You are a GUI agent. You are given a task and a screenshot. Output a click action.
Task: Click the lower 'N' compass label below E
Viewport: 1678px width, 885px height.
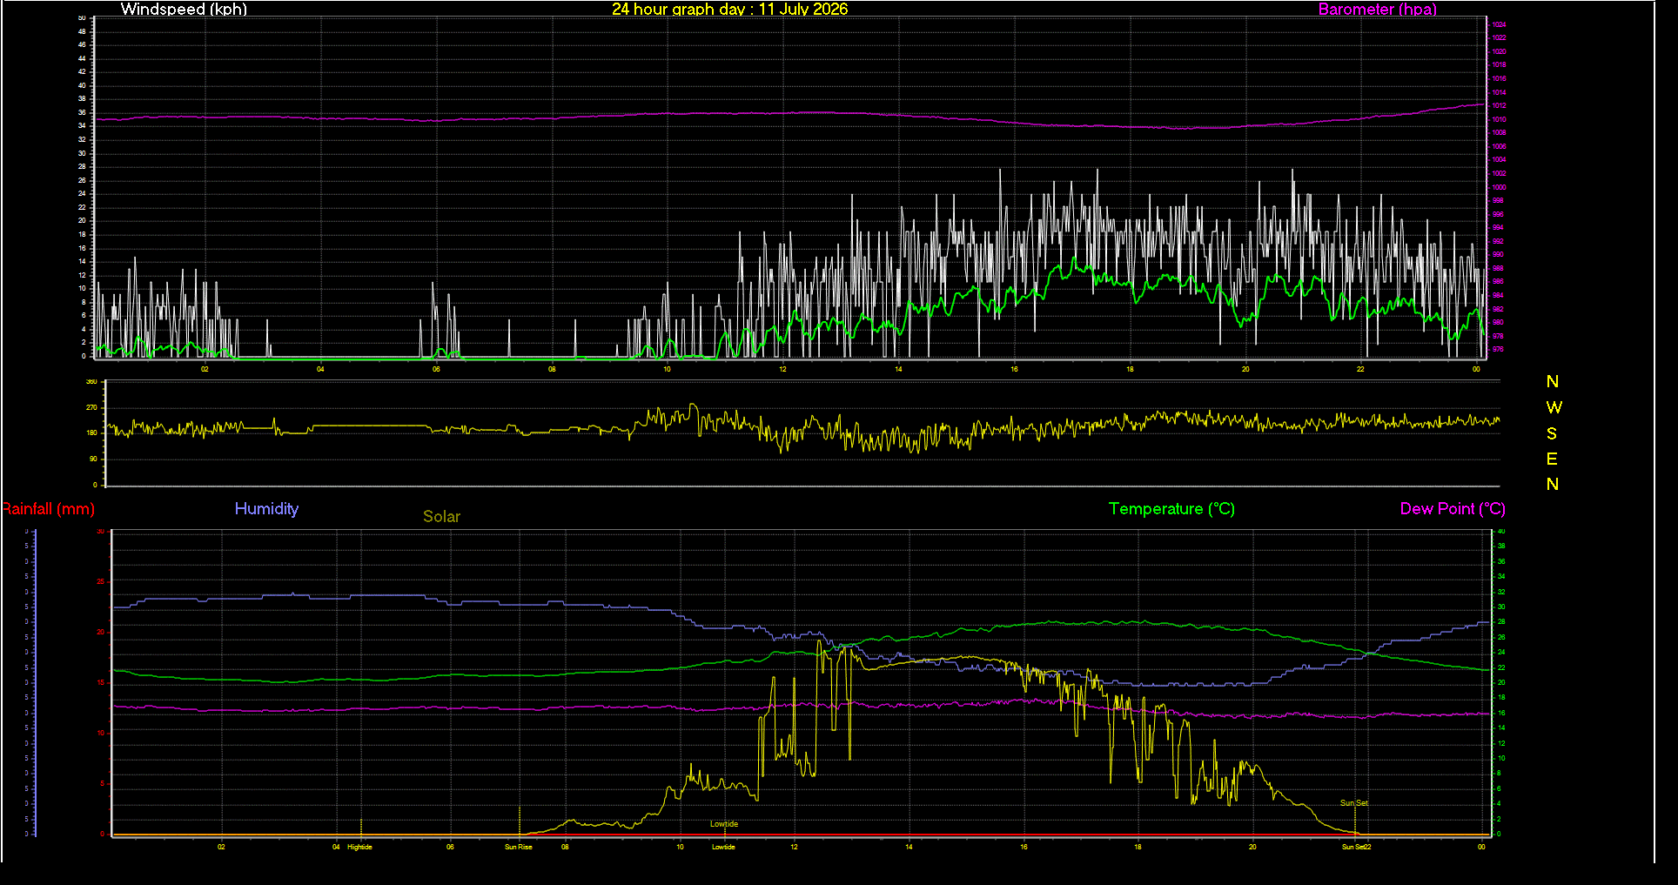tap(1553, 484)
